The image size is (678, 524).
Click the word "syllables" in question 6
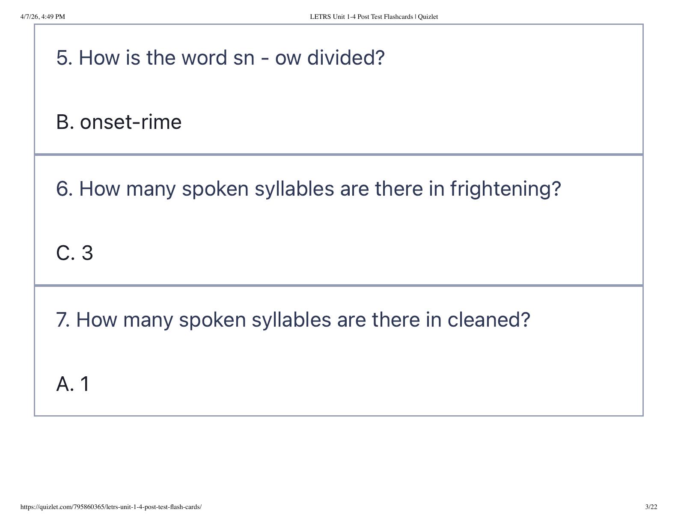click(294, 188)
